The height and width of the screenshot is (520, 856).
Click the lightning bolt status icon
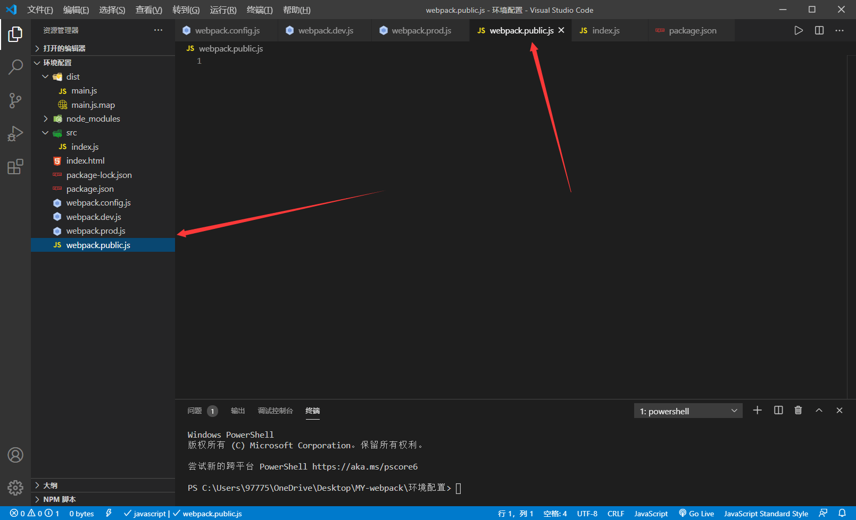[109, 513]
